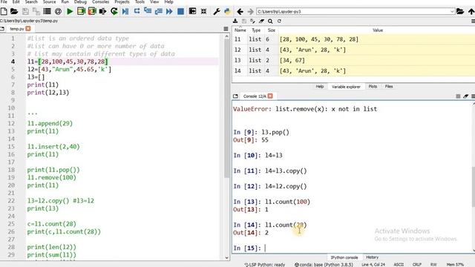Continue execution with the double-arrow icon
This screenshot has width=475, height=267.
[169, 12]
